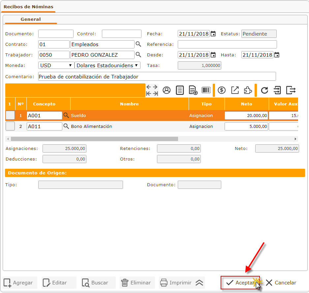The height and width of the screenshot is (293, 309).
Task: Click the puzzle piece add-on icon
Action: point(248,90)
